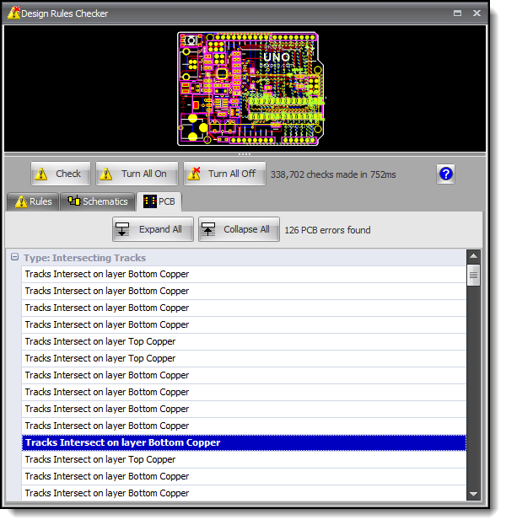Close the Design Rules Checker window
The width and height of the screenshot is (506, 525).
pos(476,13)
